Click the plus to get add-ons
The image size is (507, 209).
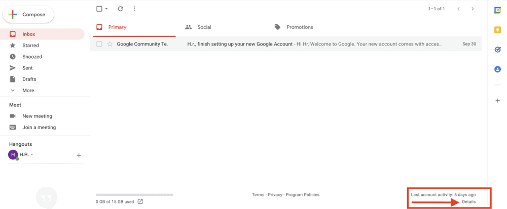click(498, 101)
